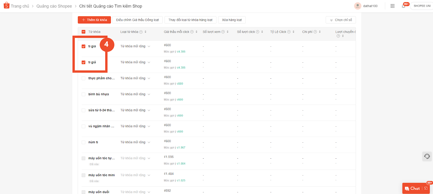Viewport: 433px width, 194px height.
Task: Open the Chọn chỉ số dropdown
Action: pyautogui.click(x=341, y=20)
